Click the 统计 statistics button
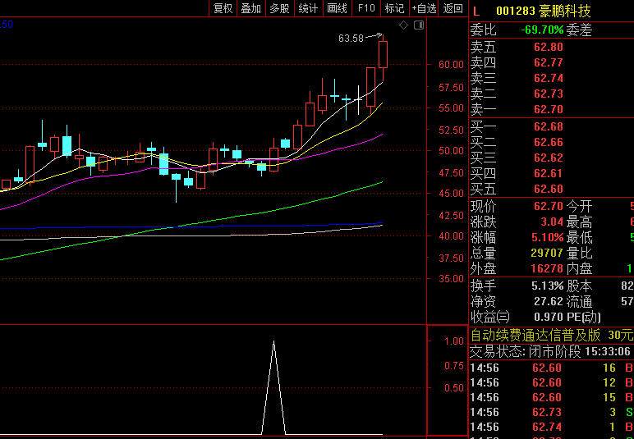Viewport: 634px width, 439px height. pos(309,8)
